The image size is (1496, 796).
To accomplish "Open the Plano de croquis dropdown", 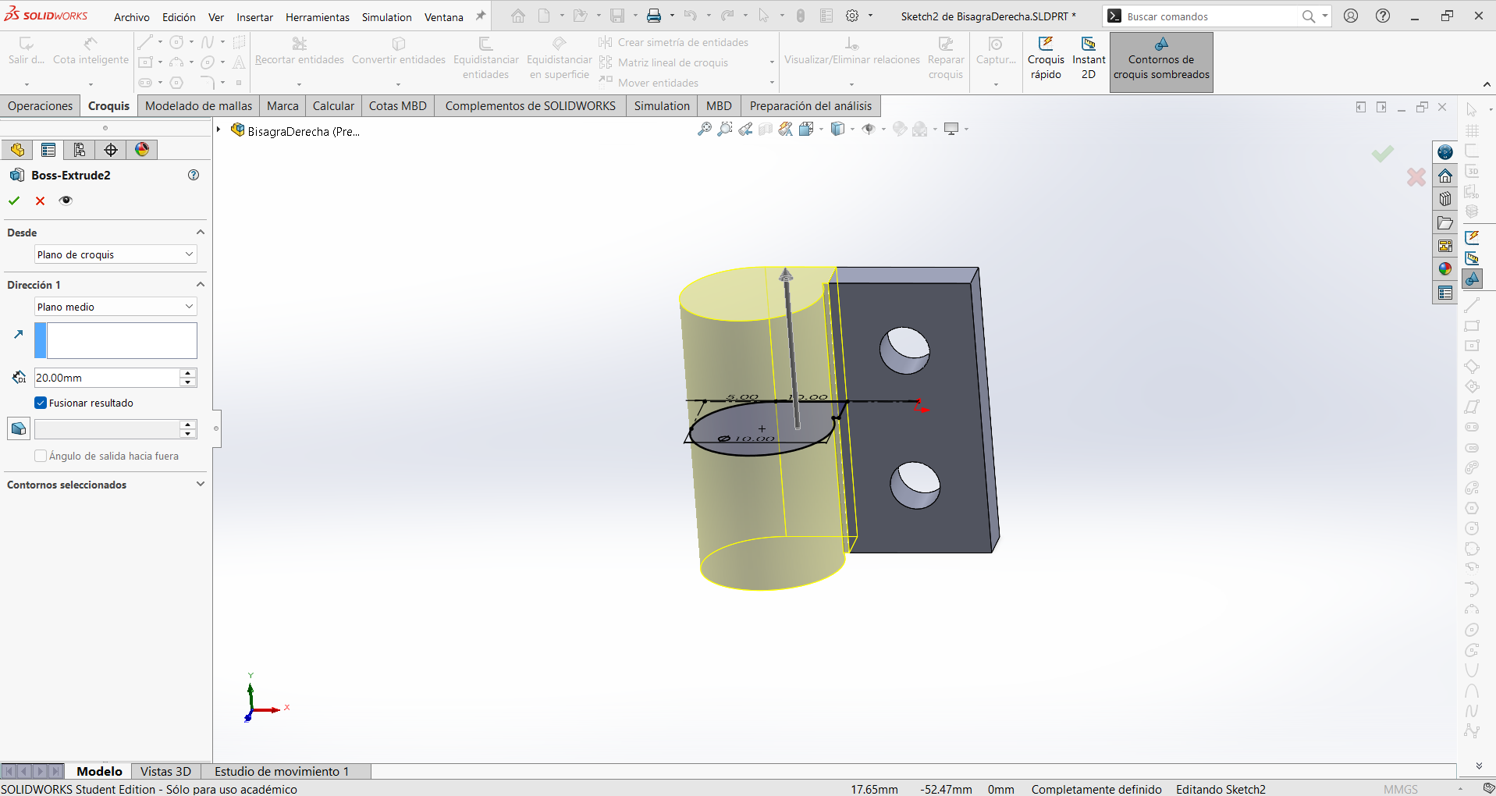I will point(115,254).
